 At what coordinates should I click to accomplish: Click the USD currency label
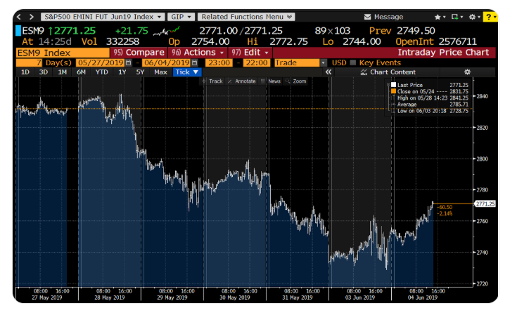(339, 63)
